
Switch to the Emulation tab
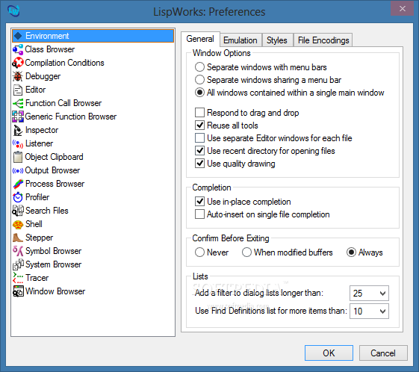pos(240,40)
